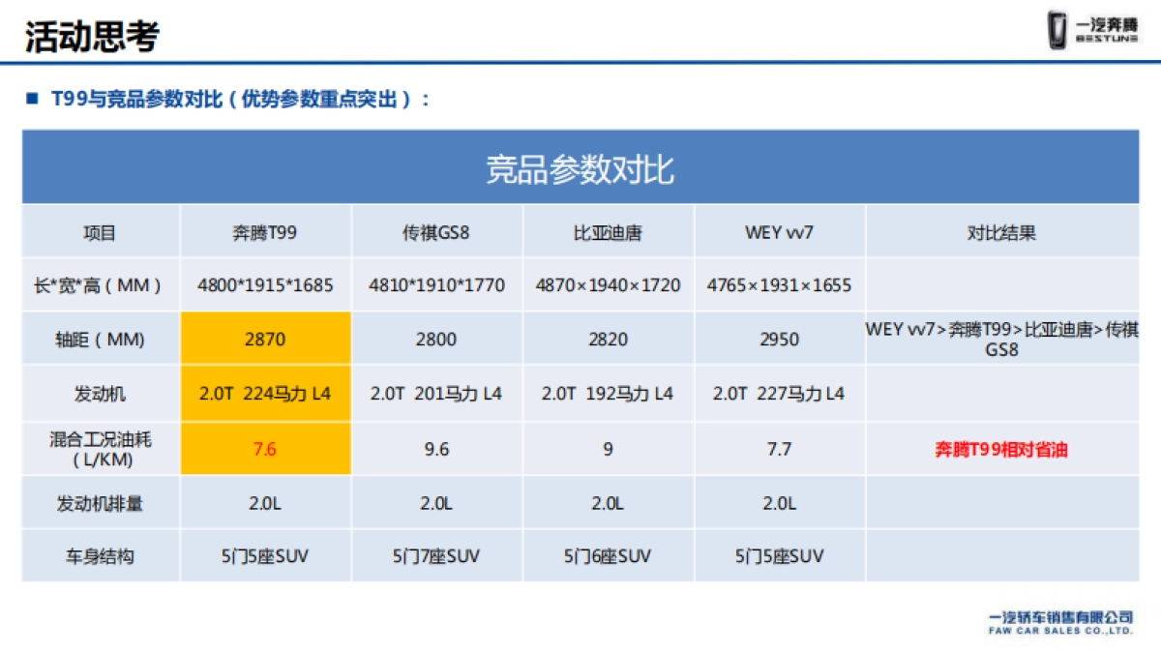Image resolution: width=1161 pixels, height=653 pixels.
Task: Click the red text 奔腾T99相对省油
Action: coord(1001,449)
